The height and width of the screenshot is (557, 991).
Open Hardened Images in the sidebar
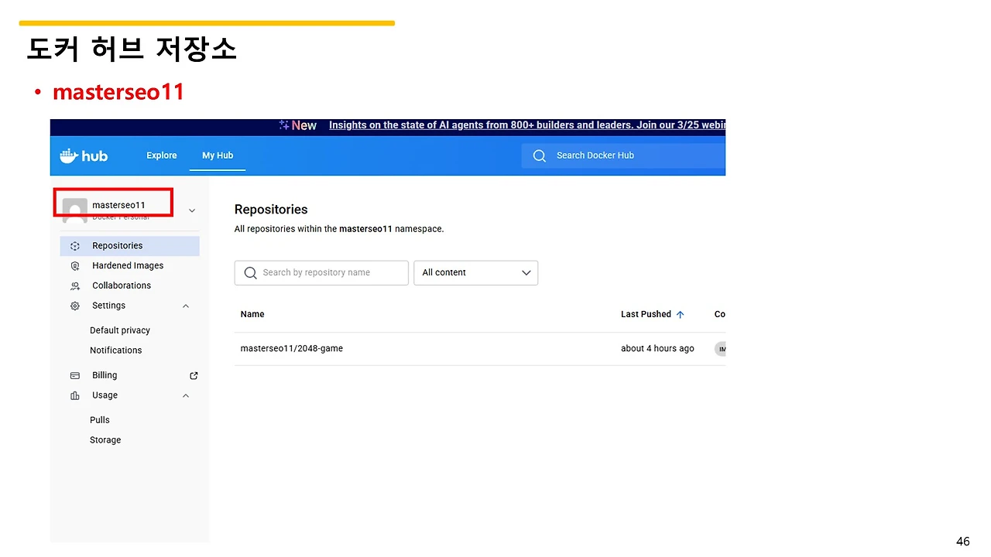click(x=128, y=266)
